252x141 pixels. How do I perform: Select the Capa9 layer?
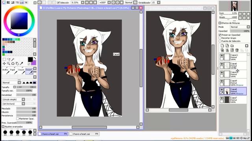pos(233,83)
